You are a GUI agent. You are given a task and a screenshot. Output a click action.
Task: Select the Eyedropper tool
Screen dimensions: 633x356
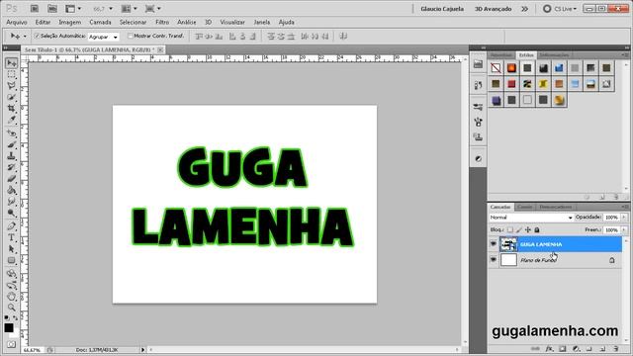11,120
